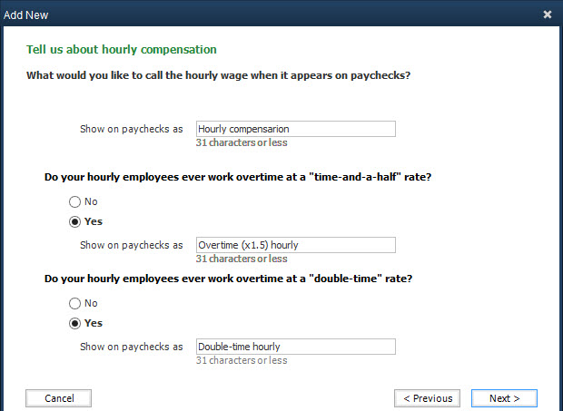Continue with the Next button
The width and height of the screenshot is (563, 411).
(505, 398)
